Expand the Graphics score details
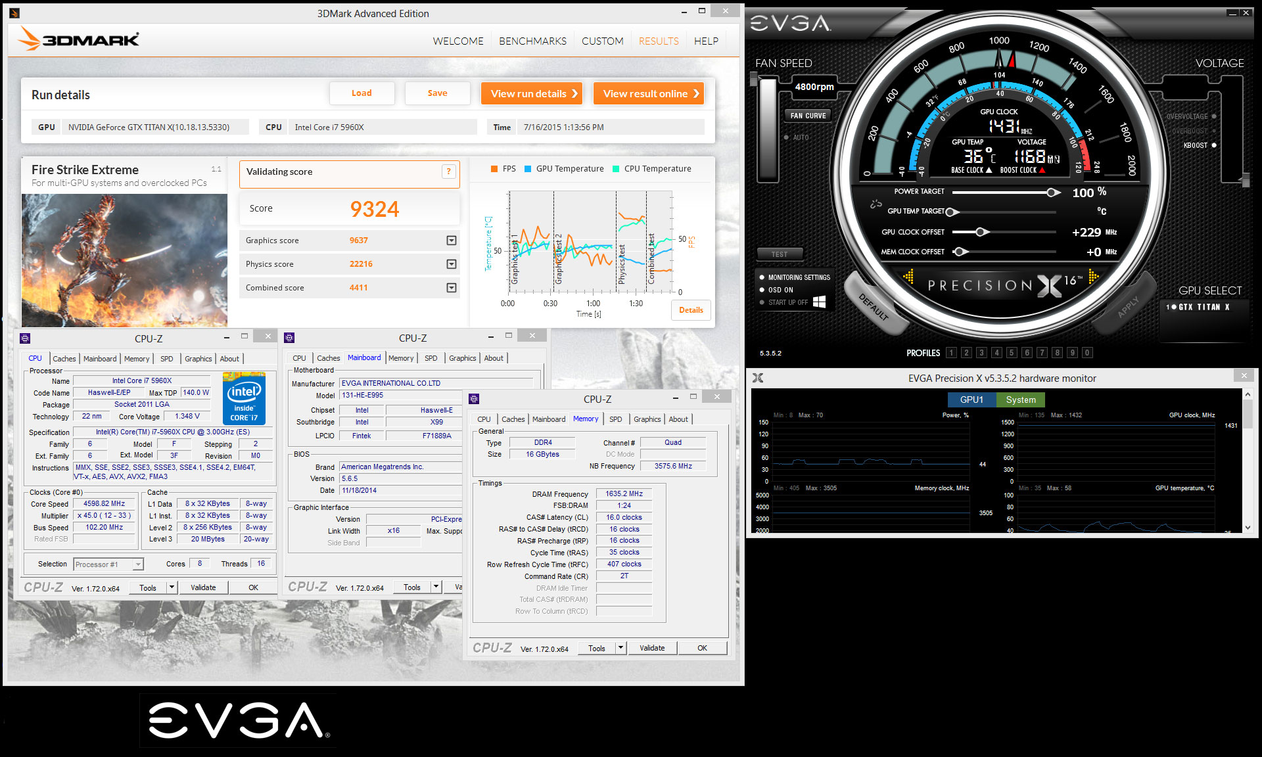Image resolution: width=1262 pixels, height=757 pixels. coord(452,241)
